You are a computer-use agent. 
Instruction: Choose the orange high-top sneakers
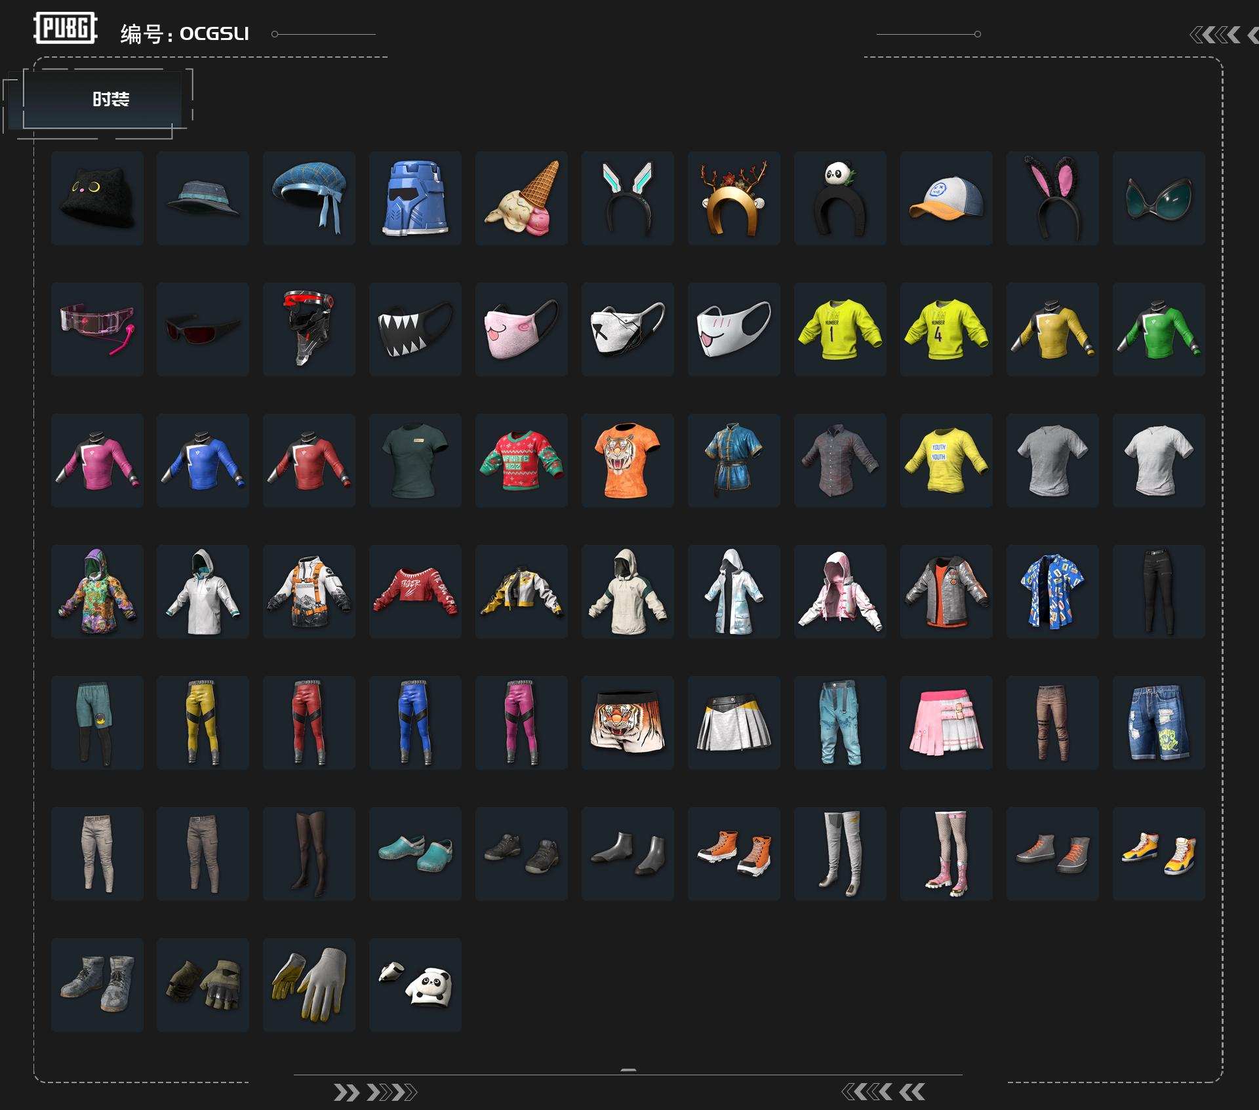click(734, 854)
